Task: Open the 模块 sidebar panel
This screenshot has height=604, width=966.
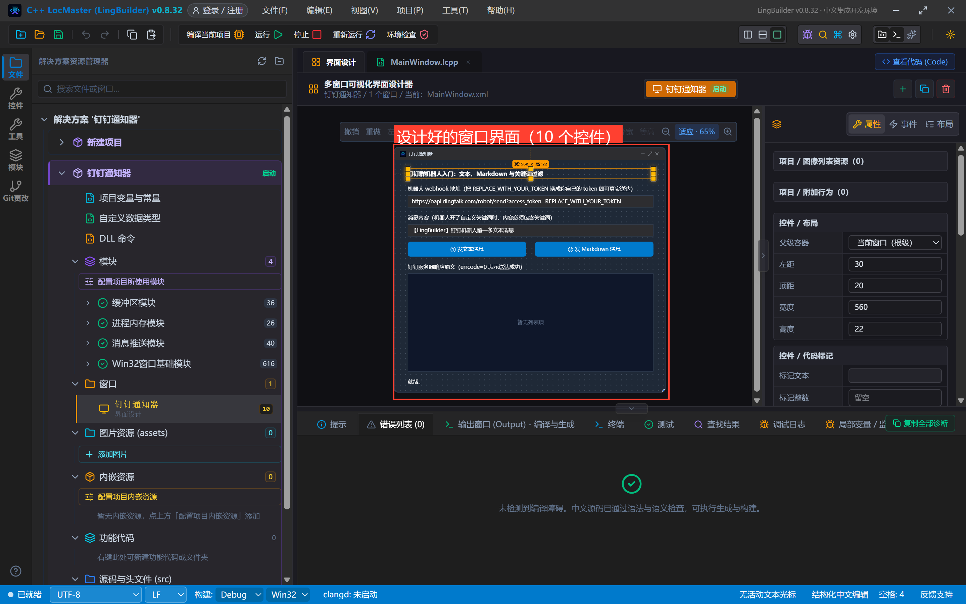Action: 15,160
